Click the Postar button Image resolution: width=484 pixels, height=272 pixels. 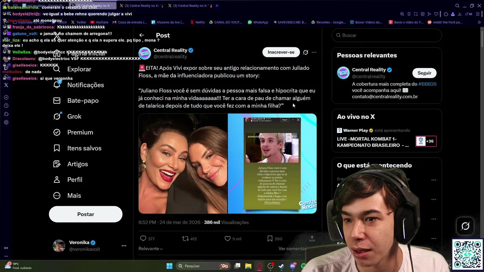click(x=85, y=214)
